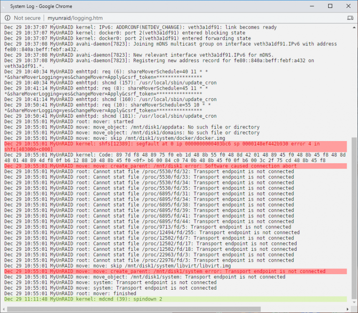Click the 'shareMoverSchedule=55 10' request line
The image size is (358, 313).
tap(107, 108)
